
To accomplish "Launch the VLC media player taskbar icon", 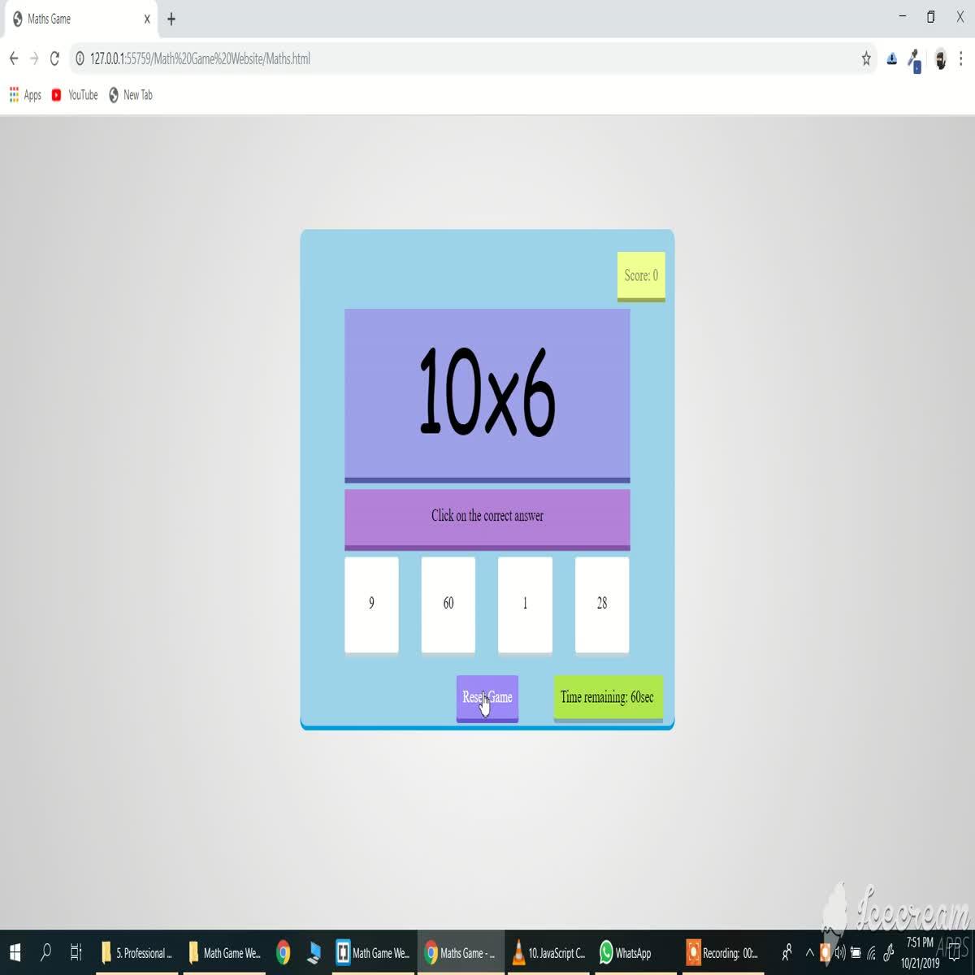I will pyautogui.click(x=519, y=953).
